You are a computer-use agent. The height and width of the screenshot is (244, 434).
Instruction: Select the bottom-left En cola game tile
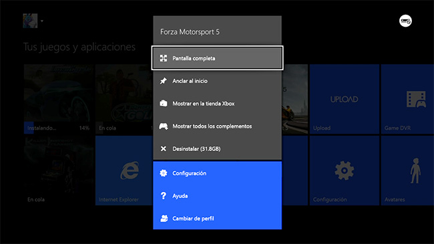59,170
